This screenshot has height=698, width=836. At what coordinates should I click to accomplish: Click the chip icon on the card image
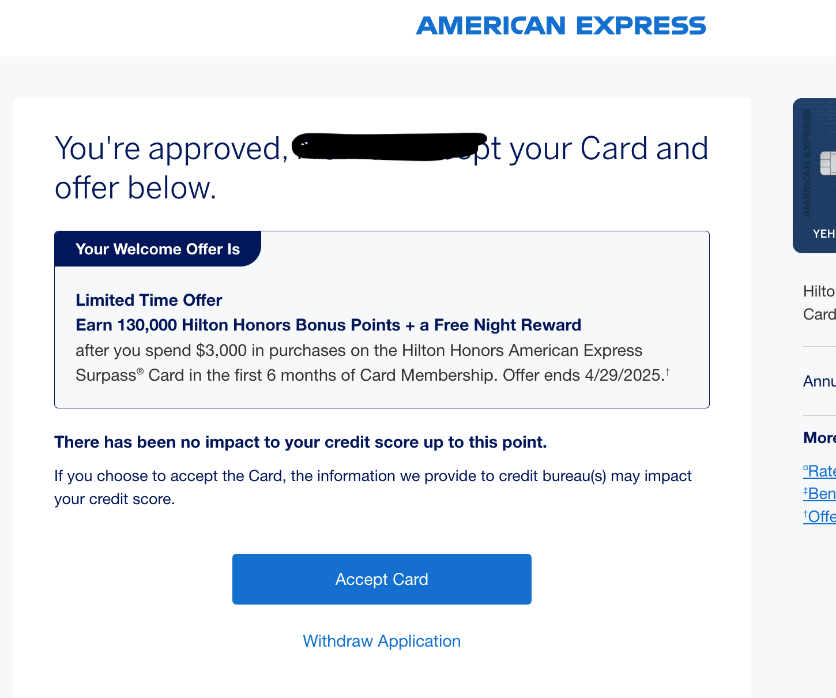[x=828, y=163]
